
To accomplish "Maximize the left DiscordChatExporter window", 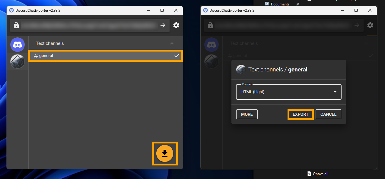I will pyautogui.click(x=162, y=10).
